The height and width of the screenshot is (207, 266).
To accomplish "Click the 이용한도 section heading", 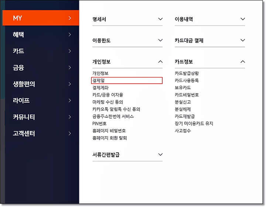I will pos(102,41).
